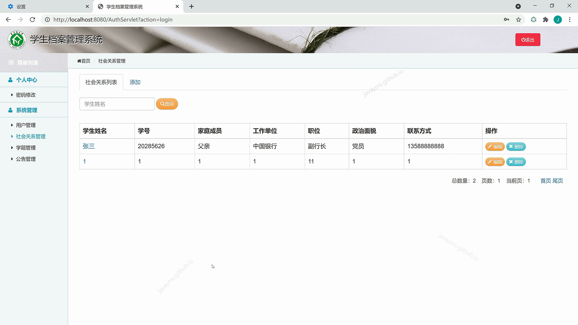Focus the 学生姓名 search input field

[117, 104]
